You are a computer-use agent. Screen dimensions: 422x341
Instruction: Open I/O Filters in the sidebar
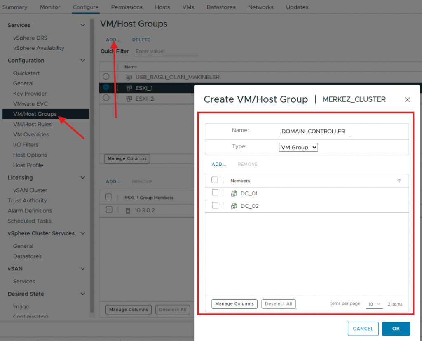26,145
